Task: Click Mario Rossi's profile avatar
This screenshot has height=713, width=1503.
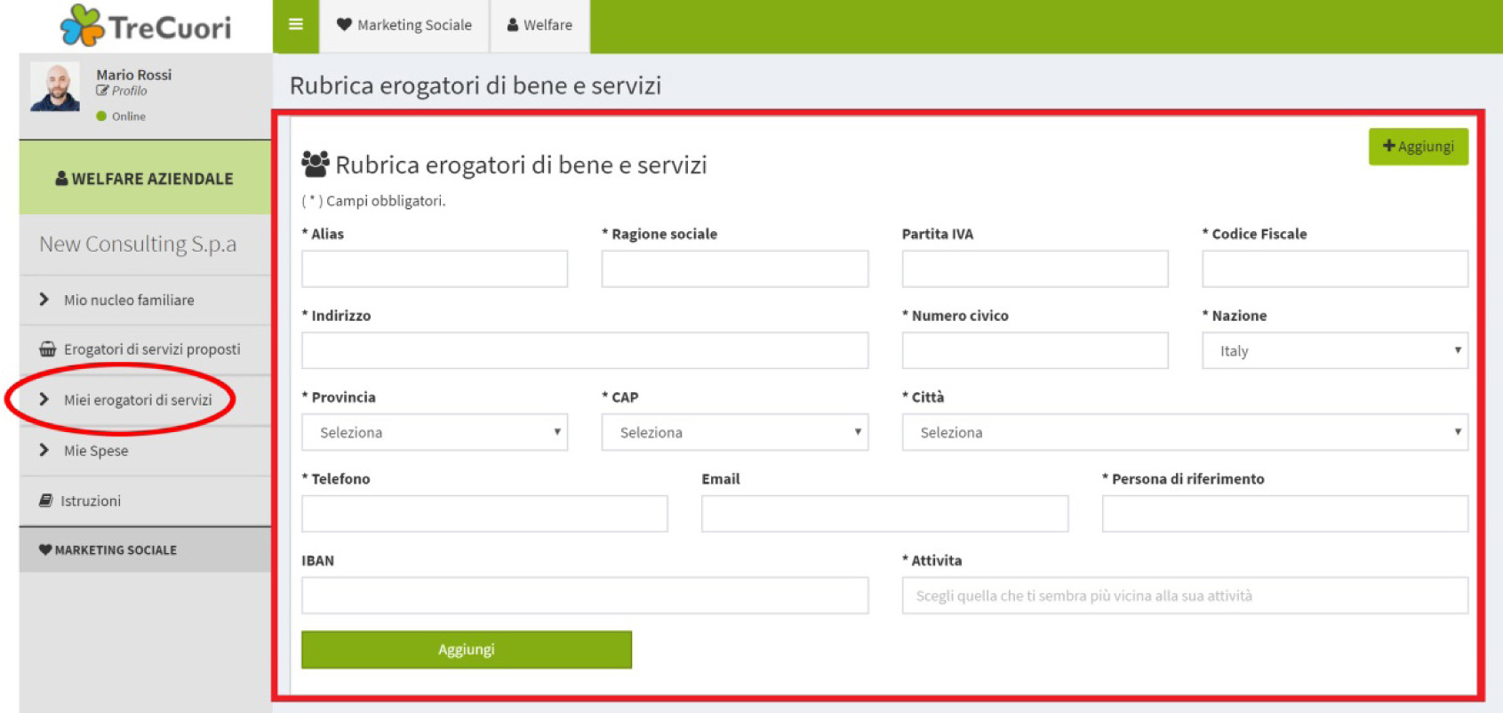Action: [x=55, y=87]
